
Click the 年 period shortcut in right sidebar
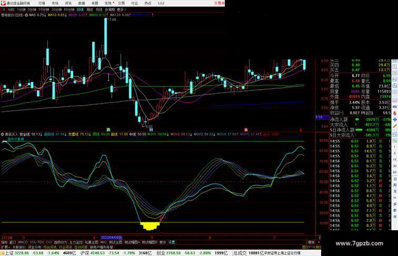point(395,217)
